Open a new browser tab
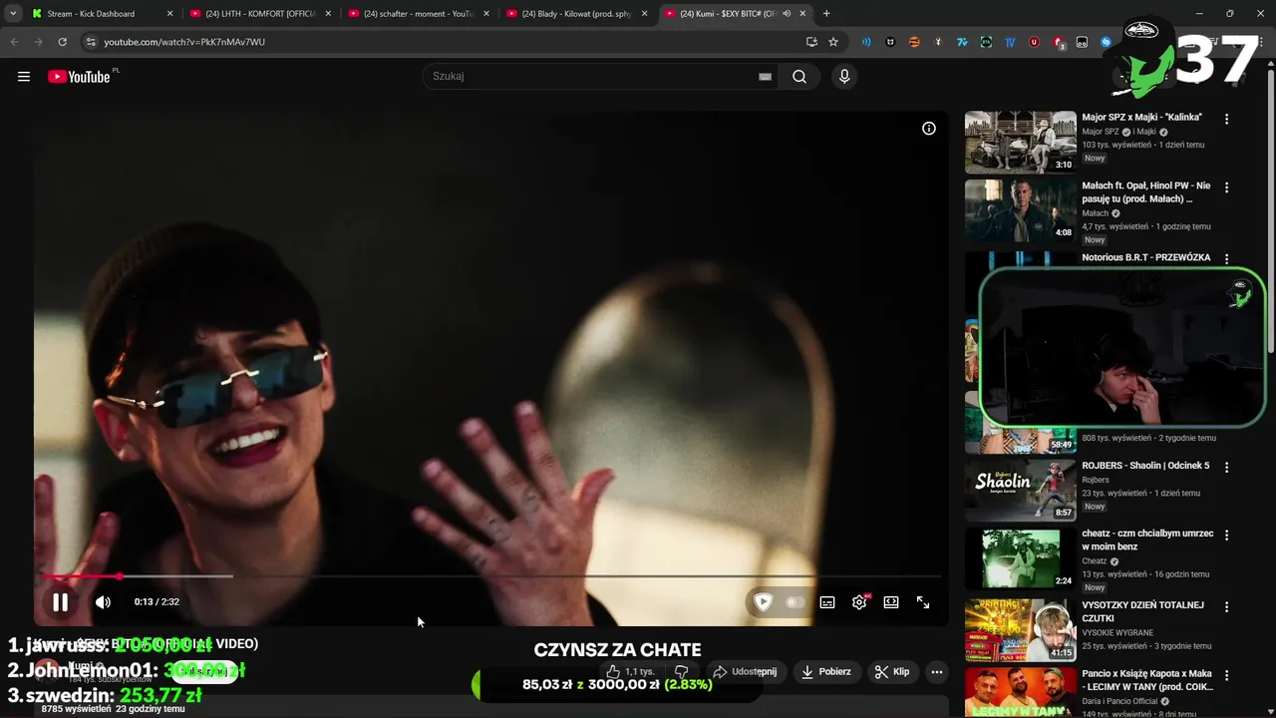This screenshot has width=1276, height=718. coord(826,14)
